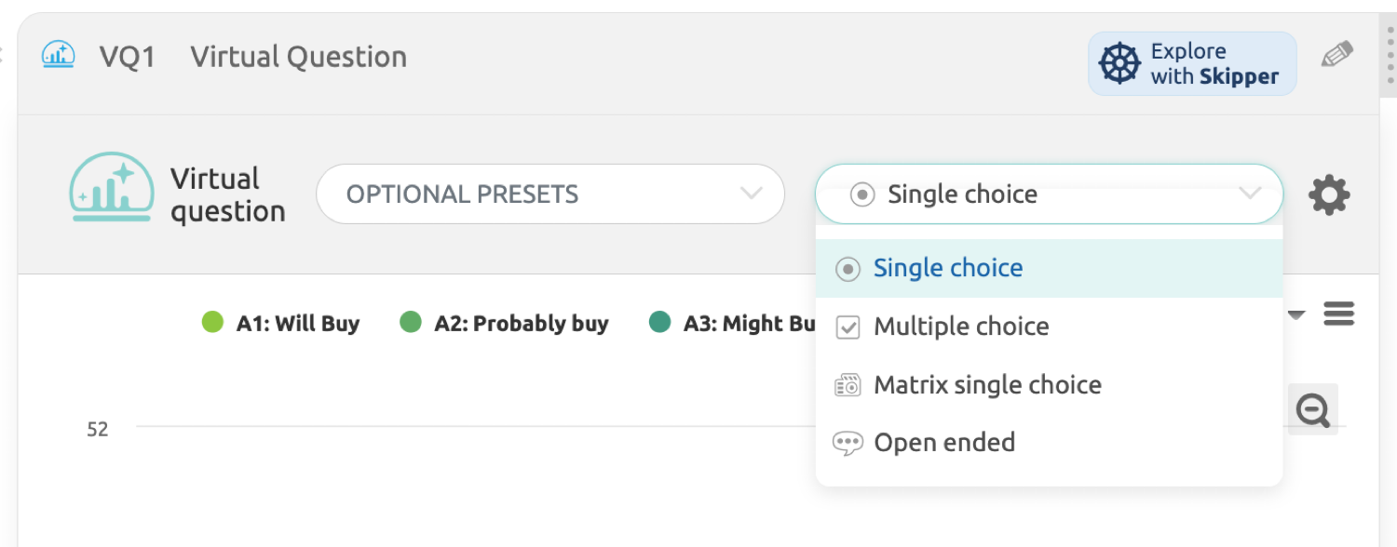The image size is (1397, 547).
Task: Select the highlighted Single choice menu option
Action: [948, 268]
